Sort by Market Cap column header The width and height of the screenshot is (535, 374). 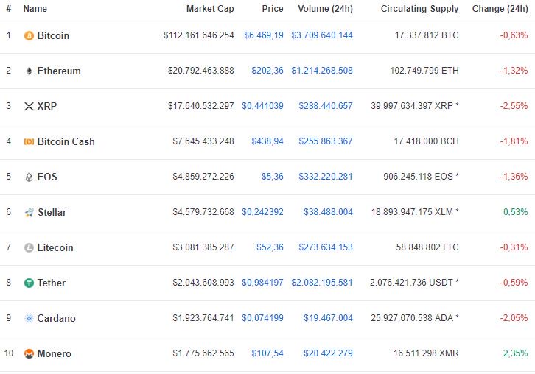click(210, 9)
